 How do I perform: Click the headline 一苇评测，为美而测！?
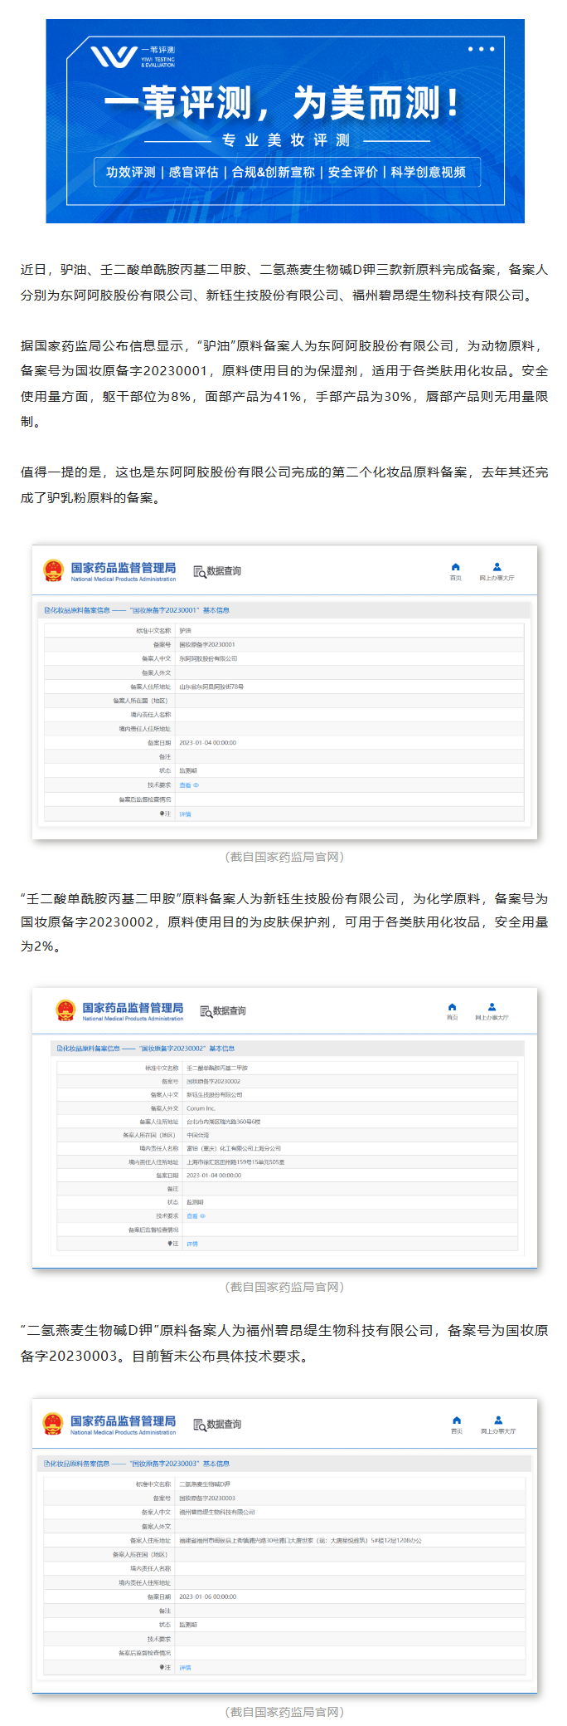pos(282,103)
